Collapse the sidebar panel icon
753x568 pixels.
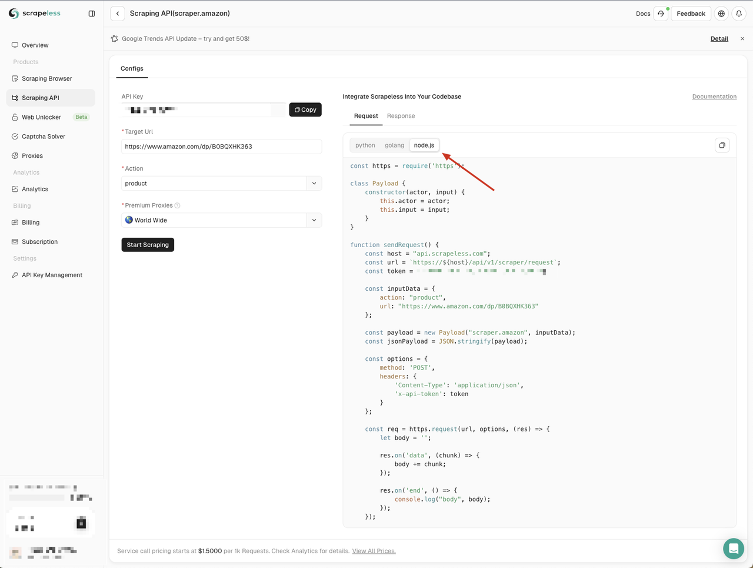92,14
